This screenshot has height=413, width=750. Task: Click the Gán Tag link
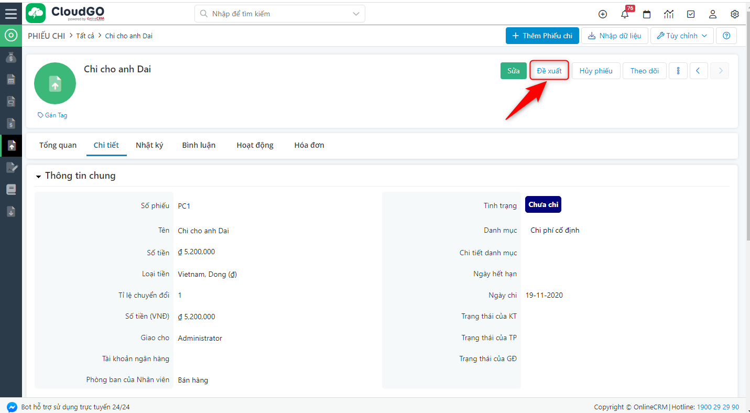click(52, 115)
